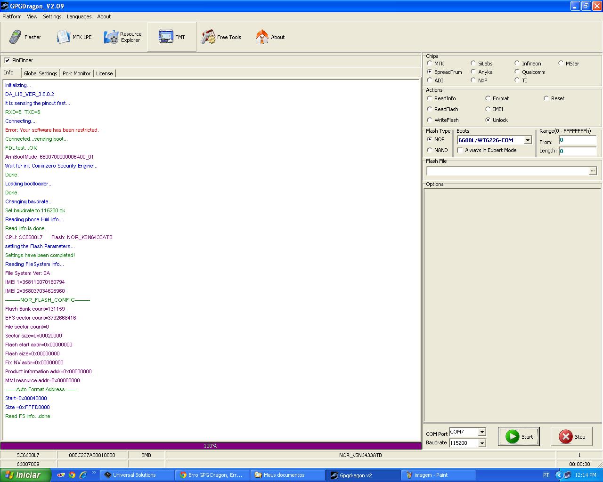Open the Platform menu
The height and width of the screenshot is (482, 603).
tap(12, 16)
